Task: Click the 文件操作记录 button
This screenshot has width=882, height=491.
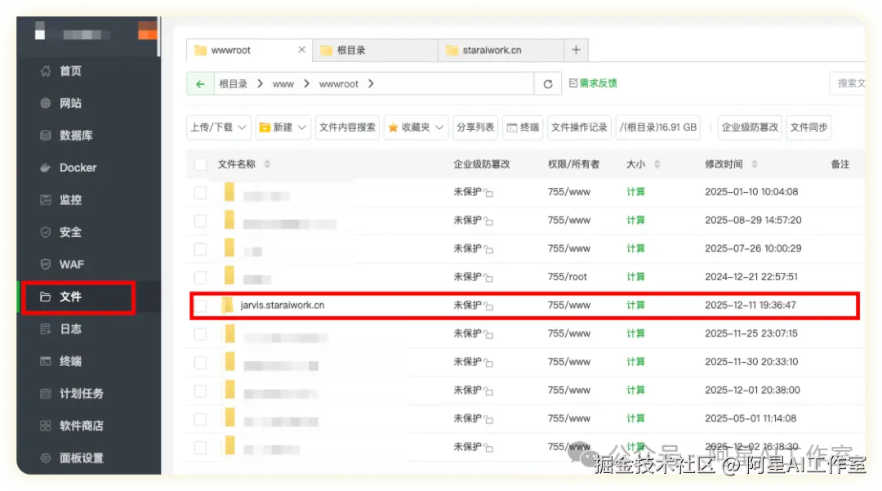Action: pyautogui.click(x=579, y=127)
